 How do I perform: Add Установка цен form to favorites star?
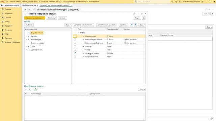[x=34, y=10]
